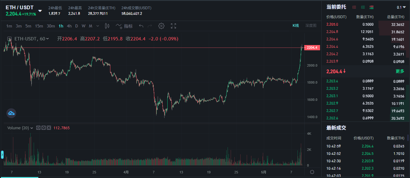Open the candlestick chart style selector
The height and width of the screenshot is (178, 410).
click(107, 26)
